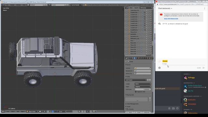208x117 pixels.
Task: Click the Unit Scale value slider
Action: tap(143, 89)
